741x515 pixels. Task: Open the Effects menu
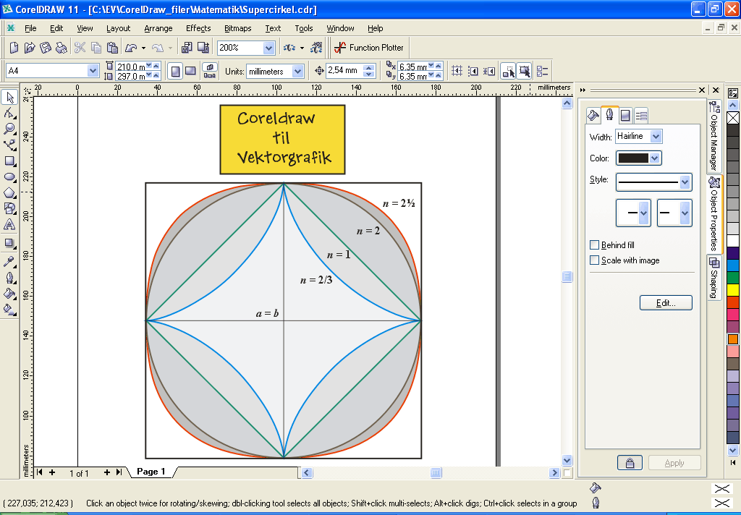point(198,28)
